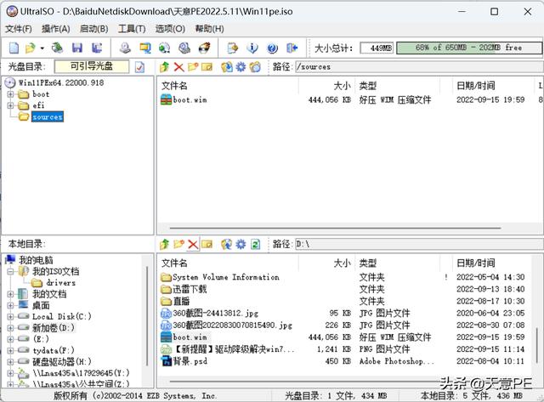Open the reopen-recent dropdown arrow beside Open
544x402 pixels.
pyautogui.click(x=42, y=48)
